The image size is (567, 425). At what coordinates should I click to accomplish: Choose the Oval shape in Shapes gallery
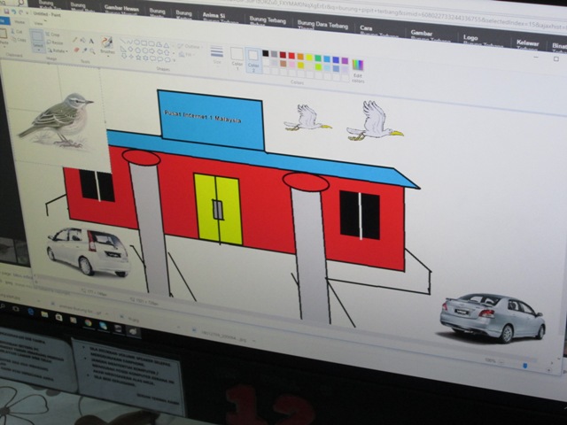[137, 42]
